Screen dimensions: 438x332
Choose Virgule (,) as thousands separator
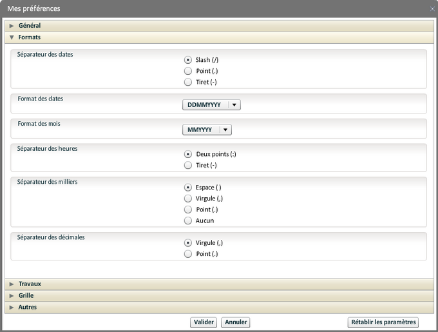click(x=188, y=199)
